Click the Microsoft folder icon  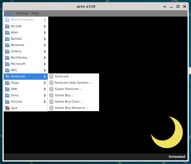(7, 64)
